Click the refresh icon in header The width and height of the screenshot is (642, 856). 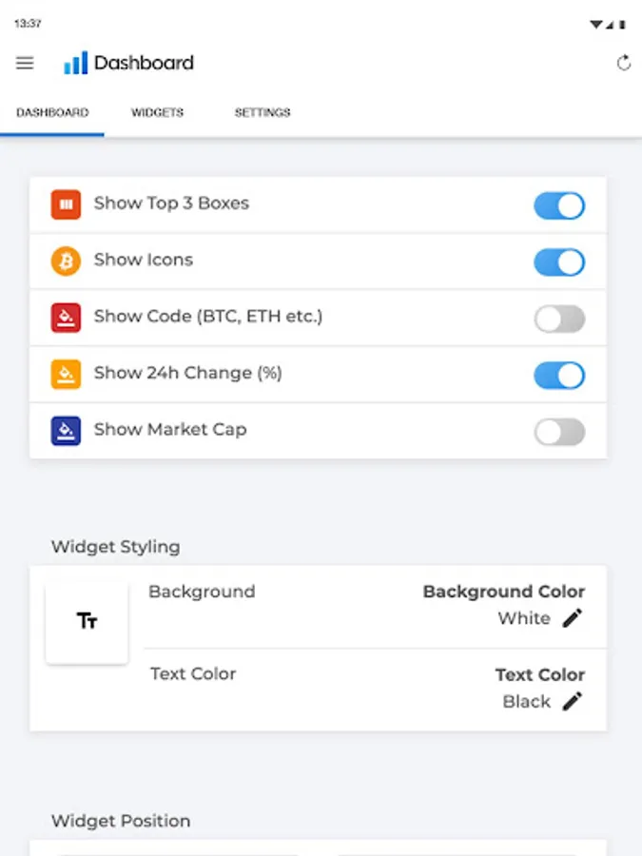tap(624, 63)
